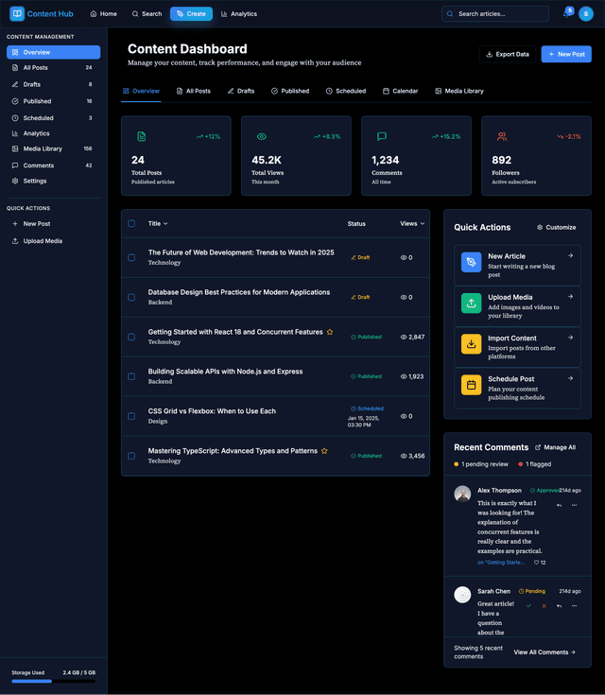Check the select-all checkbox in table header

coord(131,224)
